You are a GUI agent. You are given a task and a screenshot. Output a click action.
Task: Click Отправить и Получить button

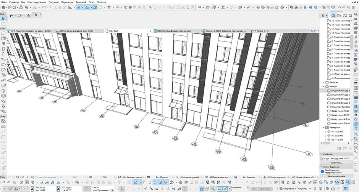coord(294,188)
